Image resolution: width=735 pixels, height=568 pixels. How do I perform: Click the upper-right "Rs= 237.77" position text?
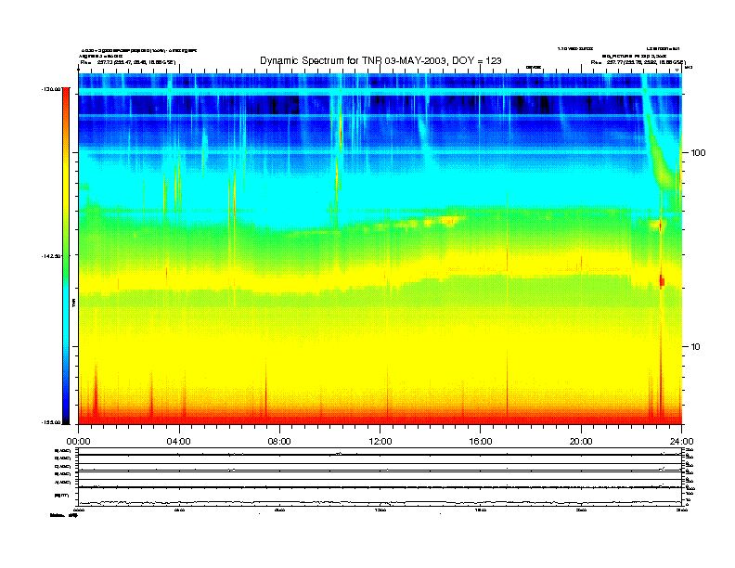638,62
